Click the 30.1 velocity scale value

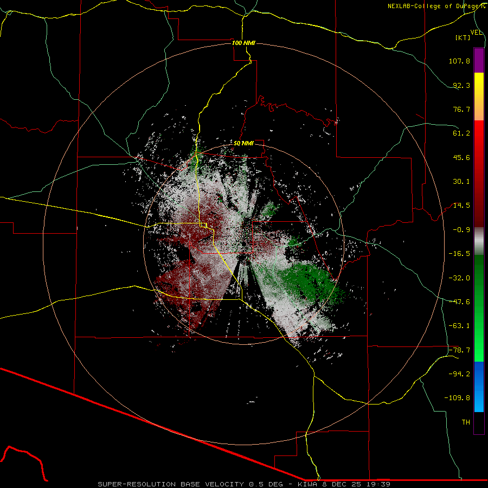(x=461, y=182)
